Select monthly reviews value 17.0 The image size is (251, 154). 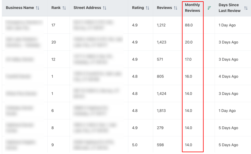(188, 60)
